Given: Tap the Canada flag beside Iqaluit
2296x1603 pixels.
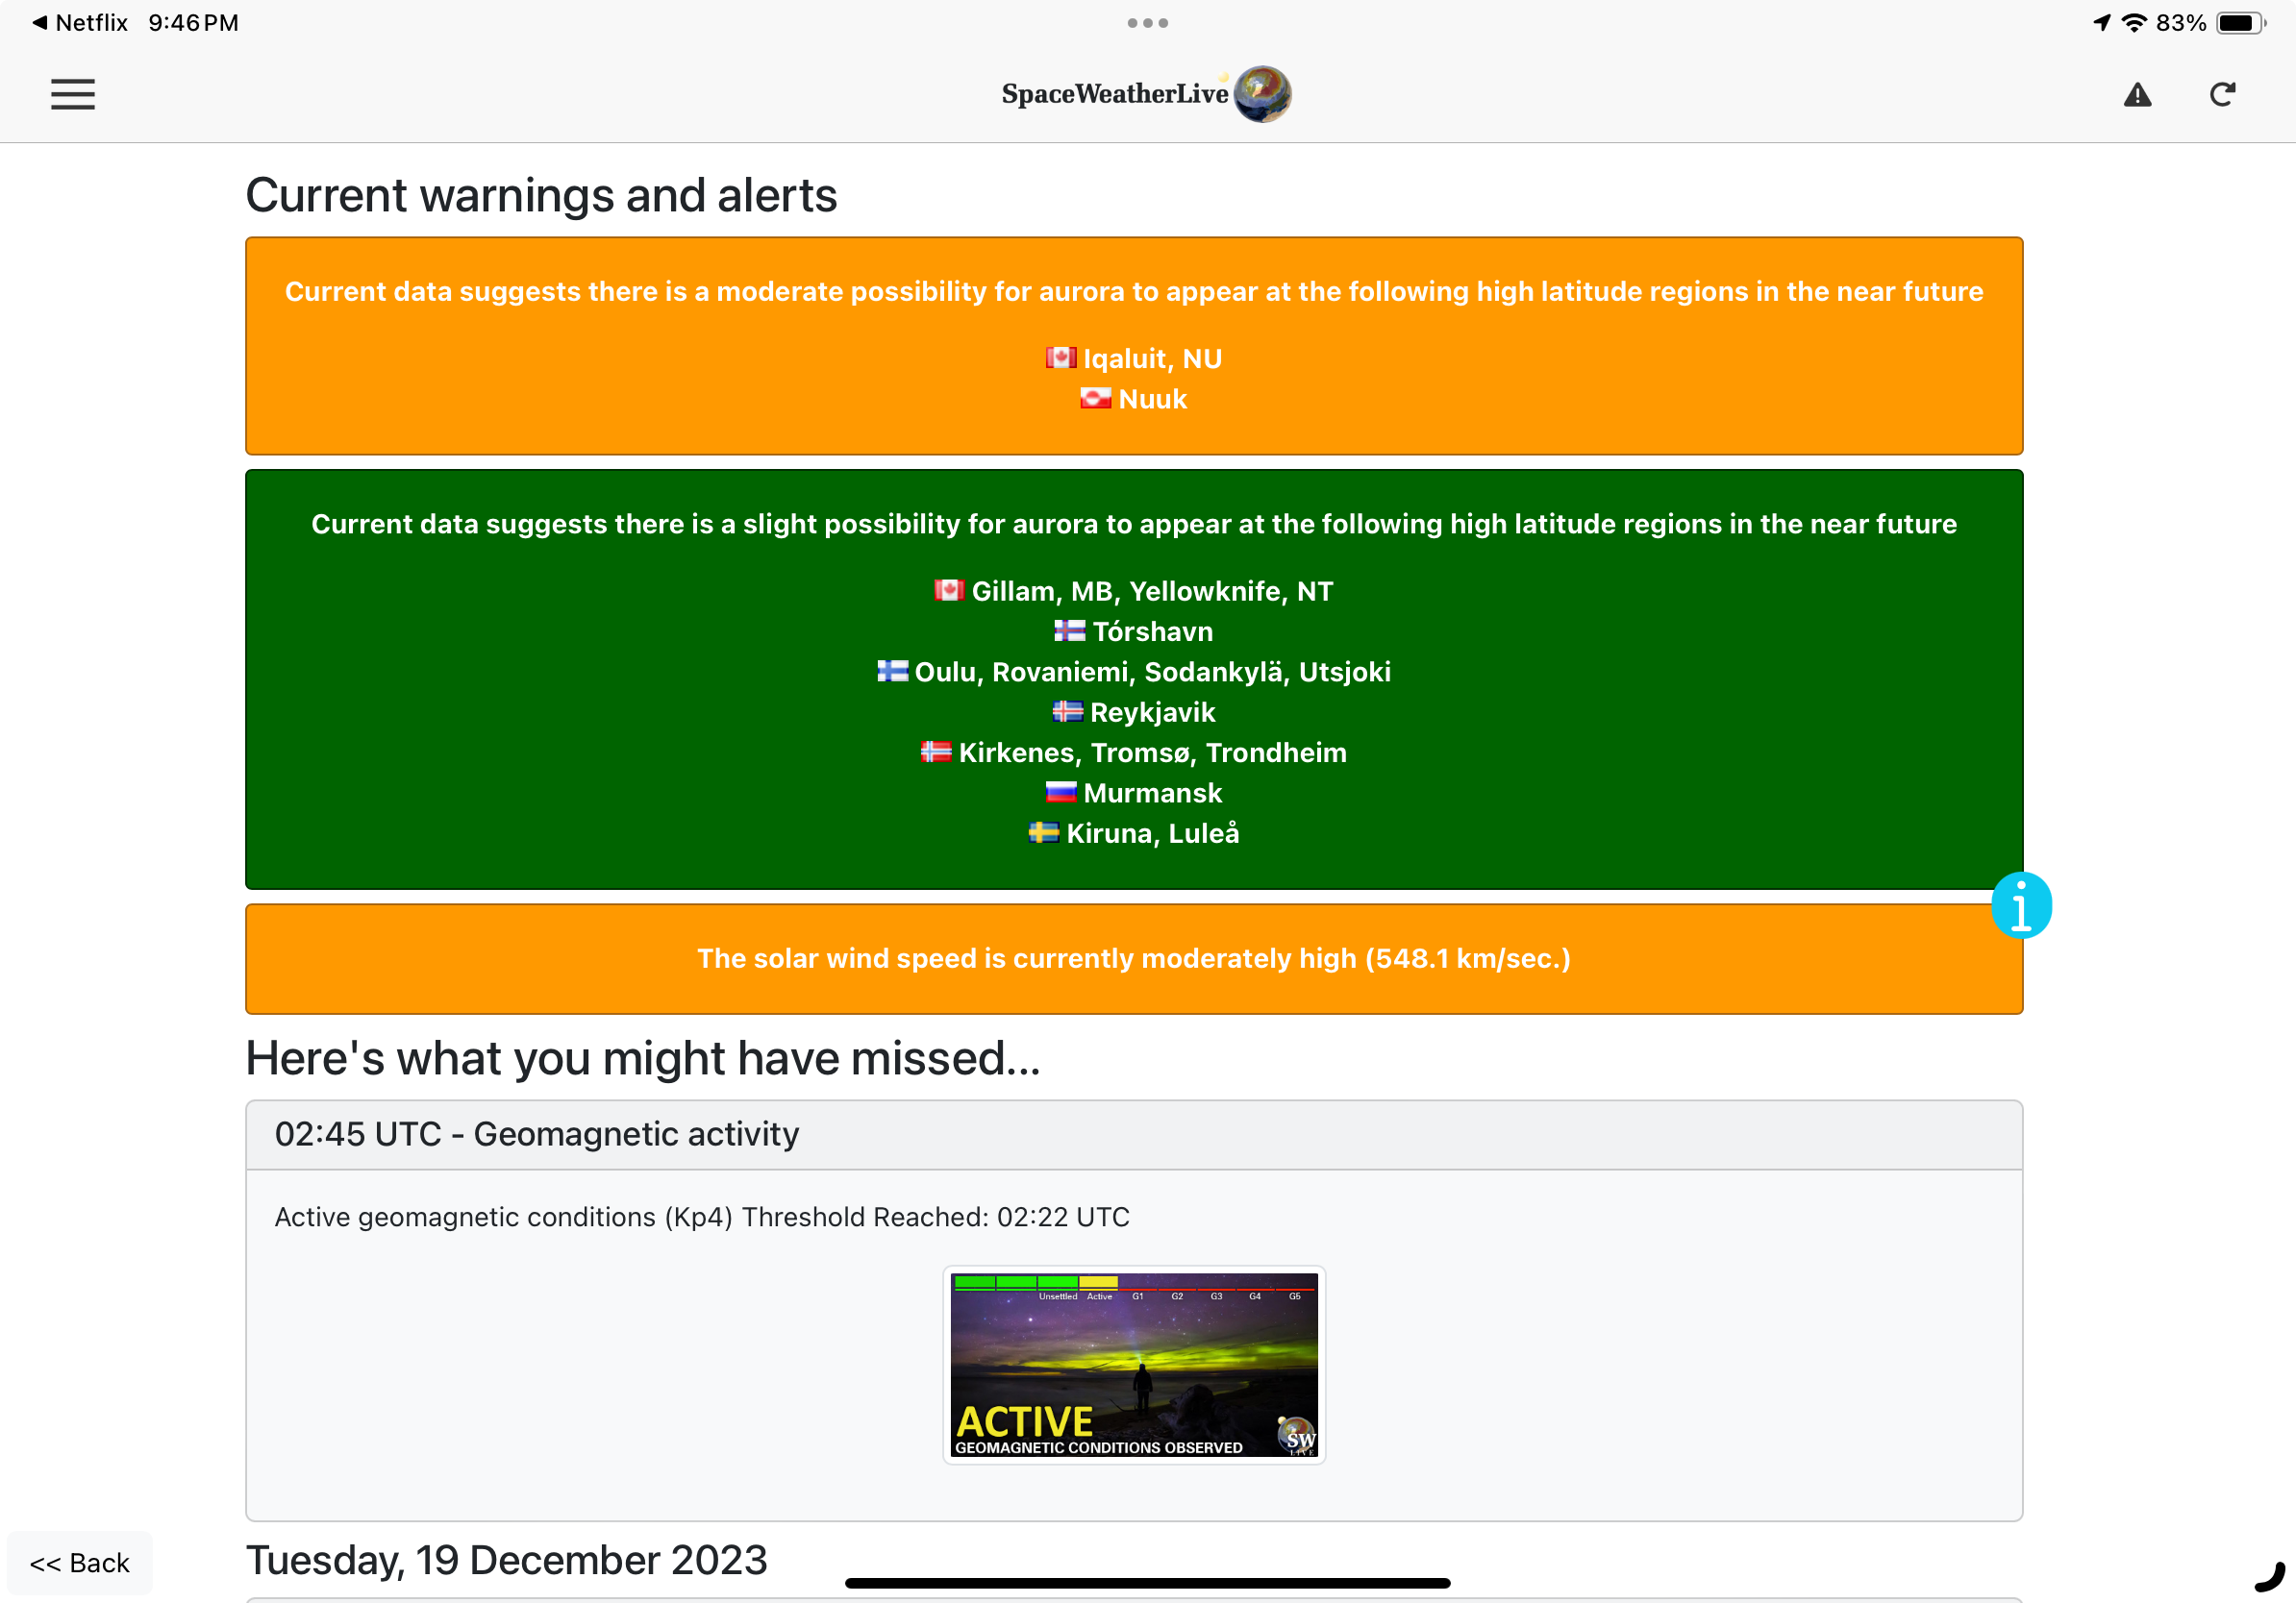Looking at the screenshot, I should point(1060,358).
